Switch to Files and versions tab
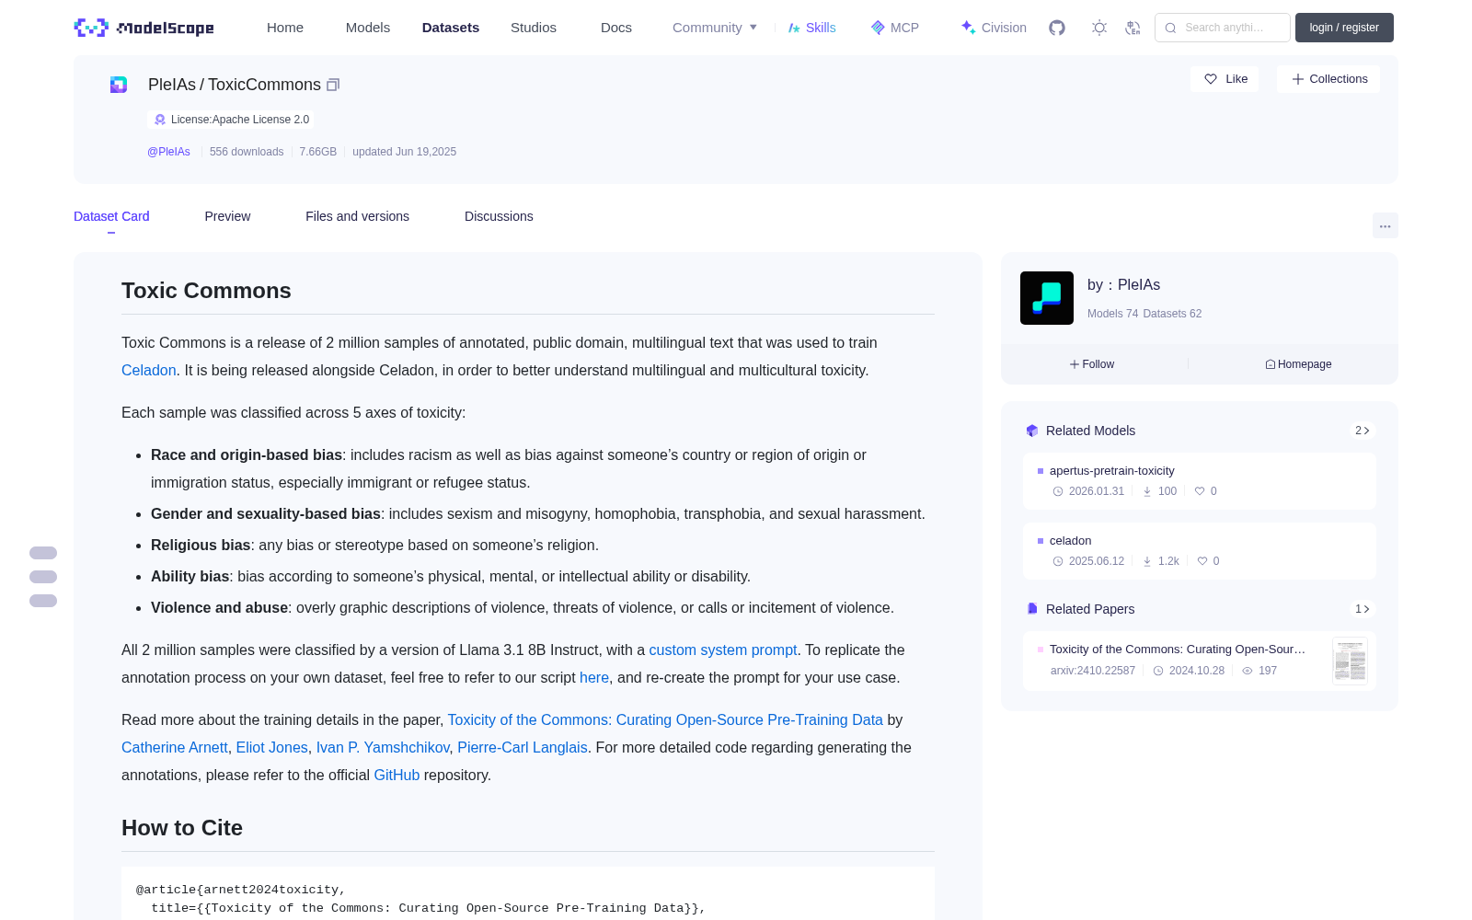The image size is (1472, 920). click(x=357, y=216)
